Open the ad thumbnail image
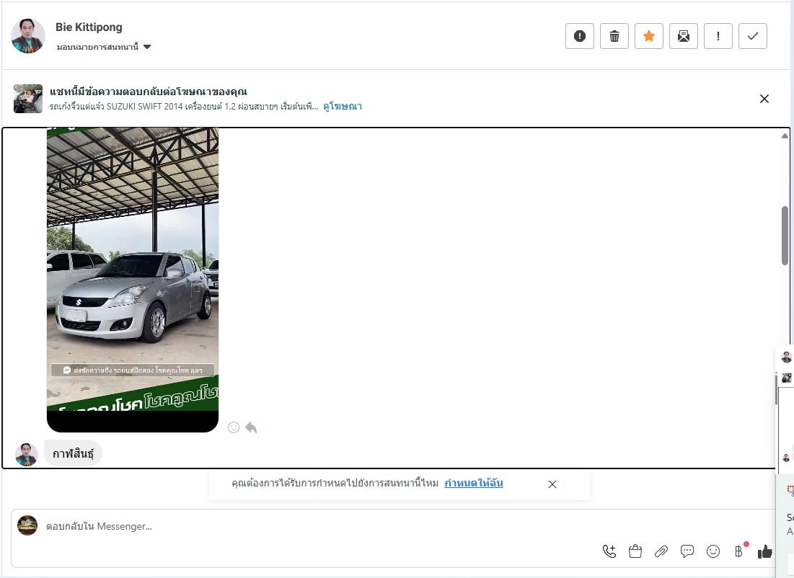794x578 pixels. [x=28, y=99]
